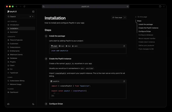Click Configure Stripe step heading
The width and height of the screenshot is (172, 112).
(x=56, y=104)
